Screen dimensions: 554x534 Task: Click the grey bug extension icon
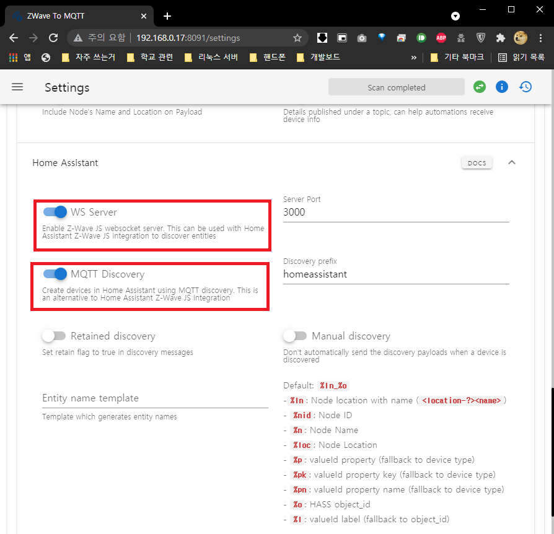460,38
